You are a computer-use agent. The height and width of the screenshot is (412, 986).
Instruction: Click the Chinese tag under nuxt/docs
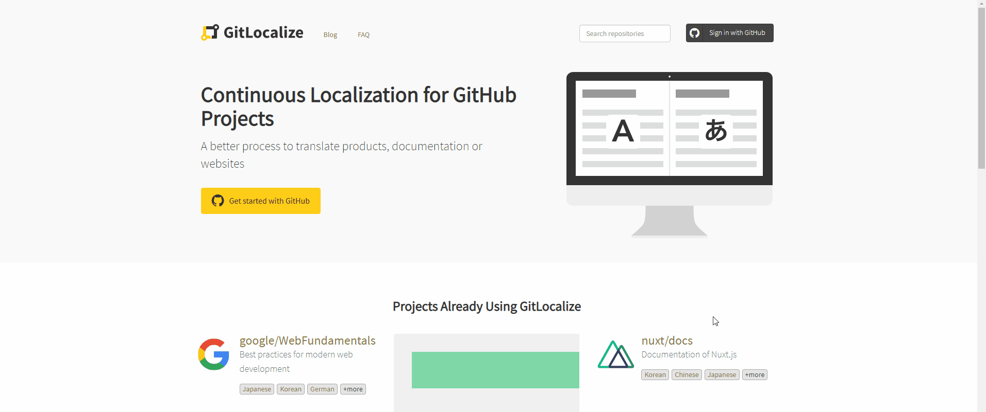pyautogui.click(x=687, y=375)
